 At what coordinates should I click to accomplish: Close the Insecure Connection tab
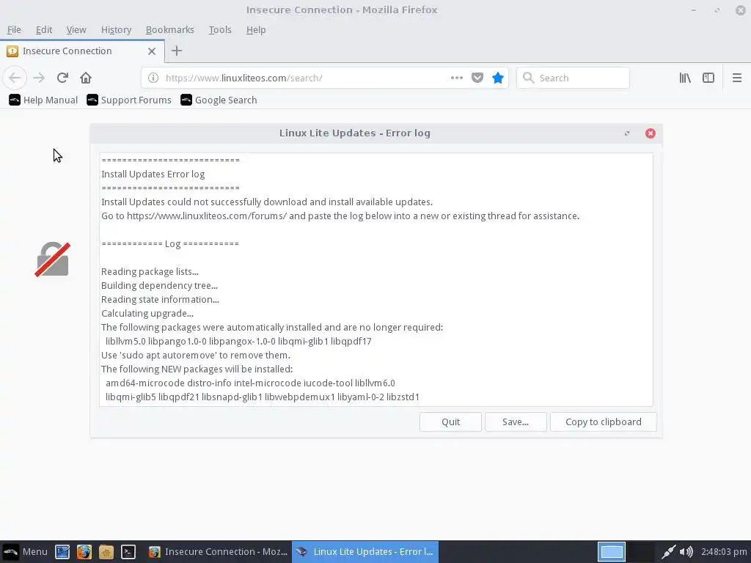(x=152, y=51)
